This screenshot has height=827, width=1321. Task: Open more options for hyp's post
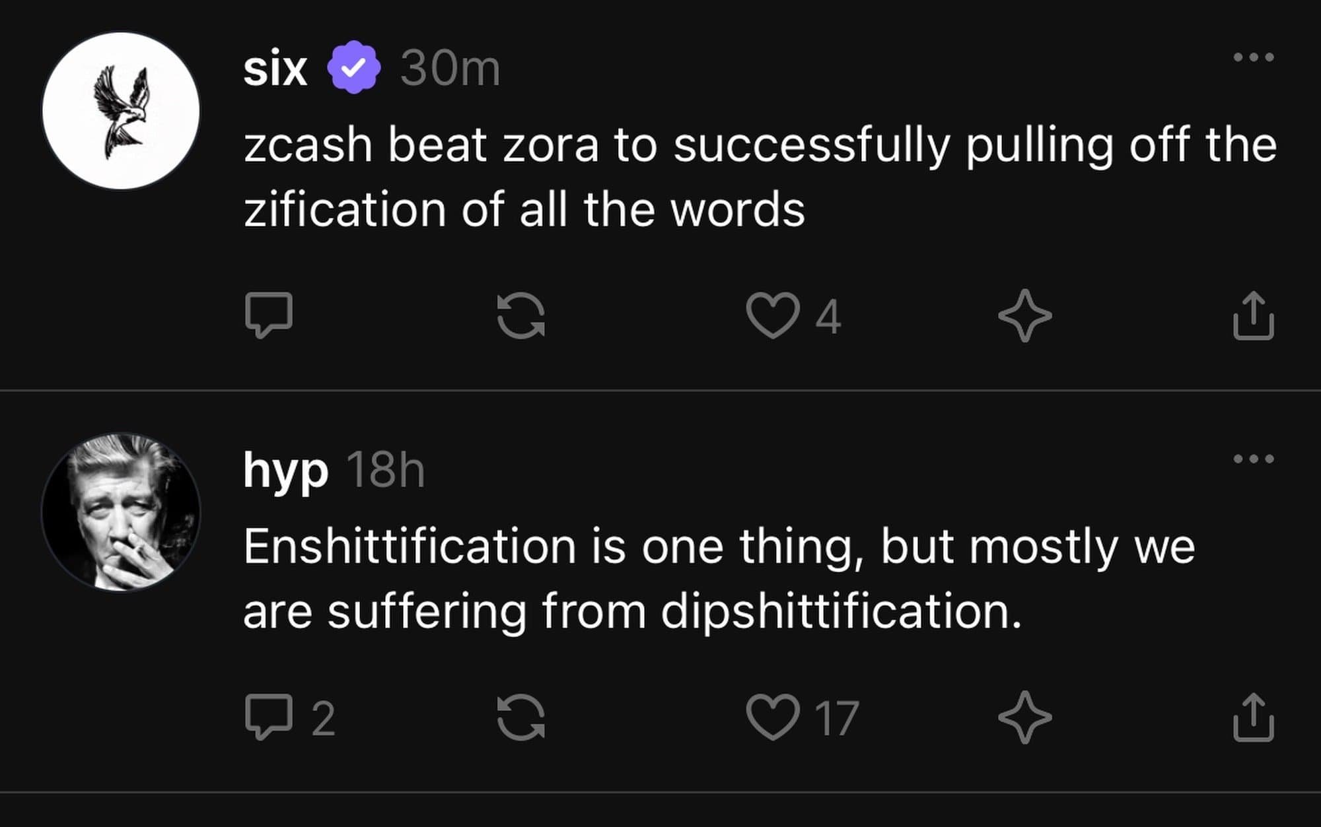1253,459
